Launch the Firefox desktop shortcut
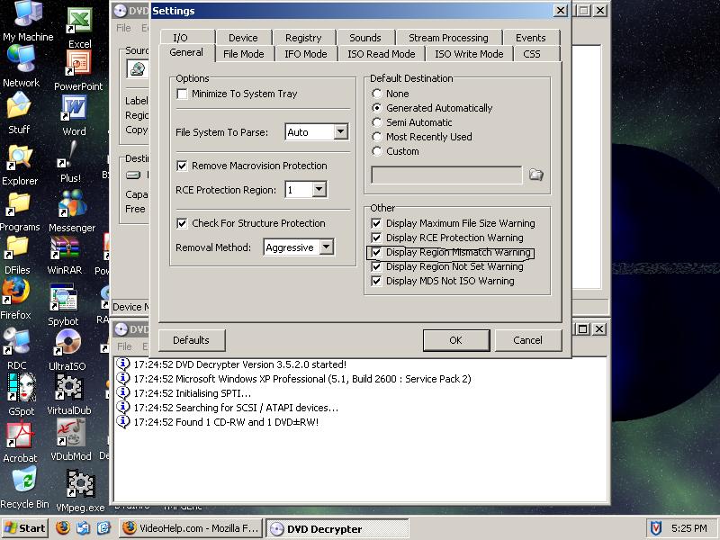Viewport: 720px width, 540px height. pos(15,300)
